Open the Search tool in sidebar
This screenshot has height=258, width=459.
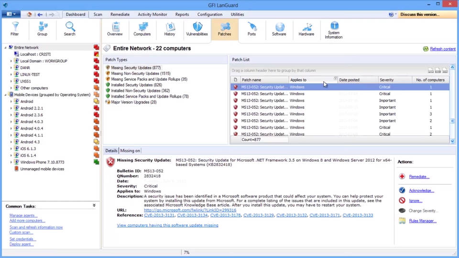70,29
